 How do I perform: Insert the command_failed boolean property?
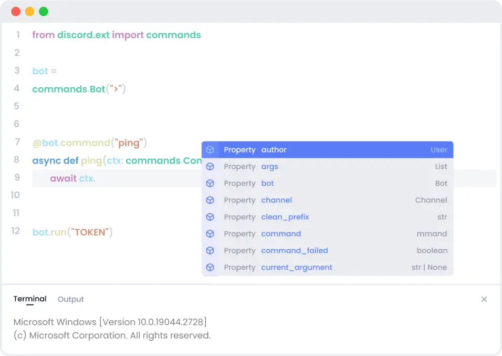pyautogui.click(x=294, y=251)
